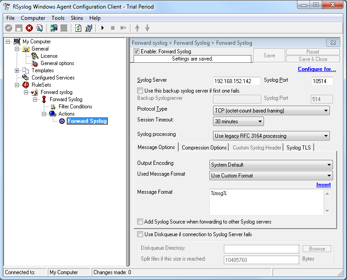Click the magnifier document toolbar icon
The image size is (347, 280).
tap(39, 28)
